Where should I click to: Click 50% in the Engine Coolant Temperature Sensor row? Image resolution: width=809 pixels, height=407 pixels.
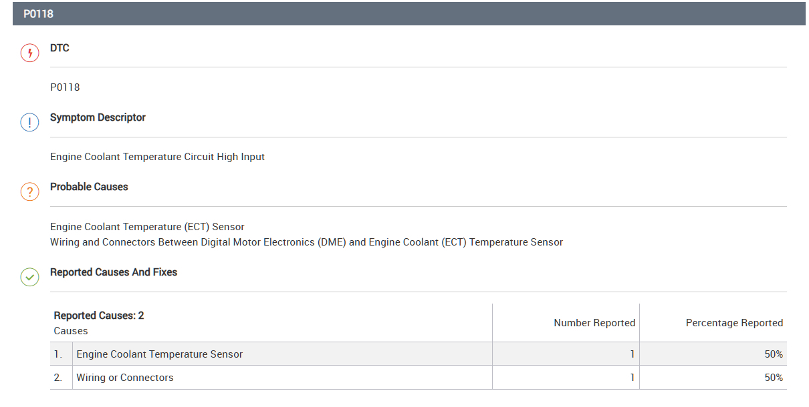tap(773, 354)
